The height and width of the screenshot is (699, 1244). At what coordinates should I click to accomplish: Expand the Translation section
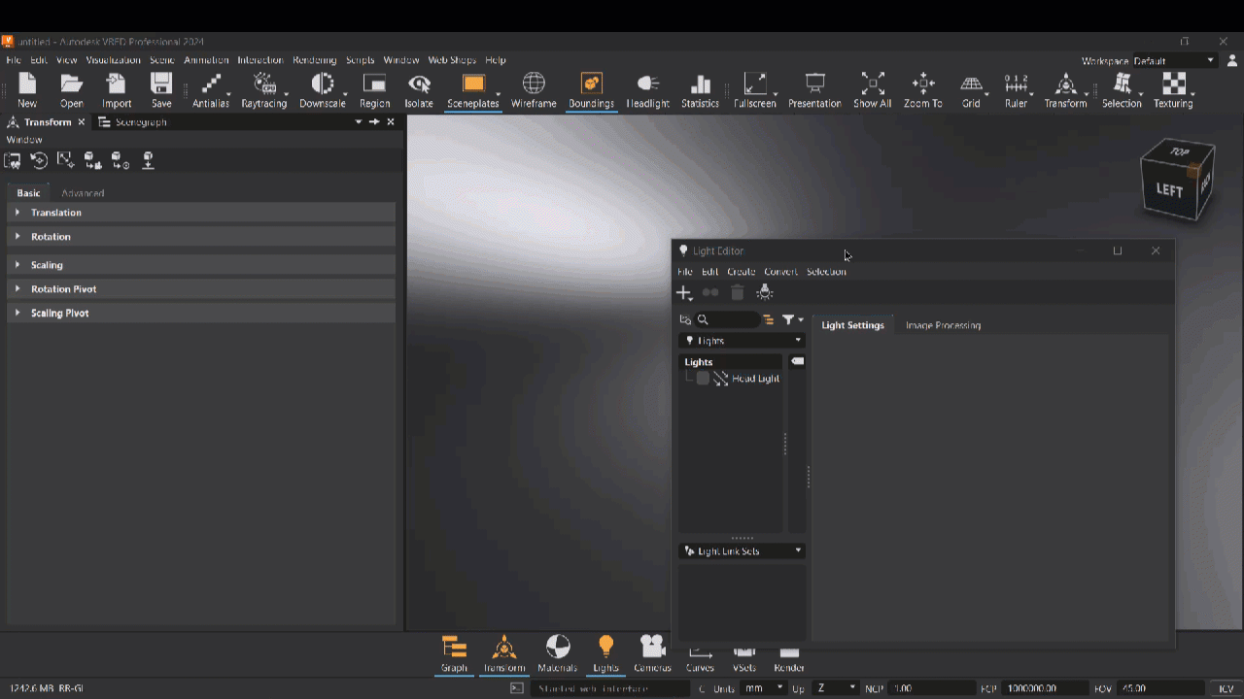click(x=201, y=213)
